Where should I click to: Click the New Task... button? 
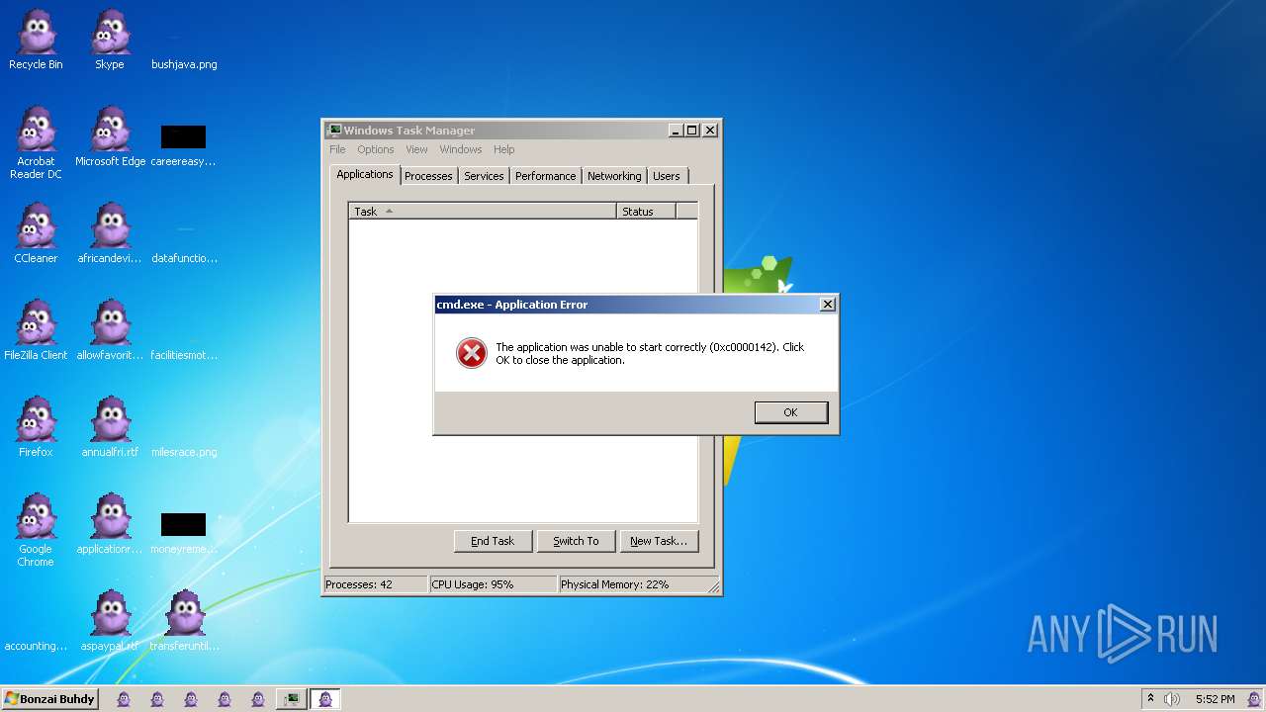click(x=659, y=541)
